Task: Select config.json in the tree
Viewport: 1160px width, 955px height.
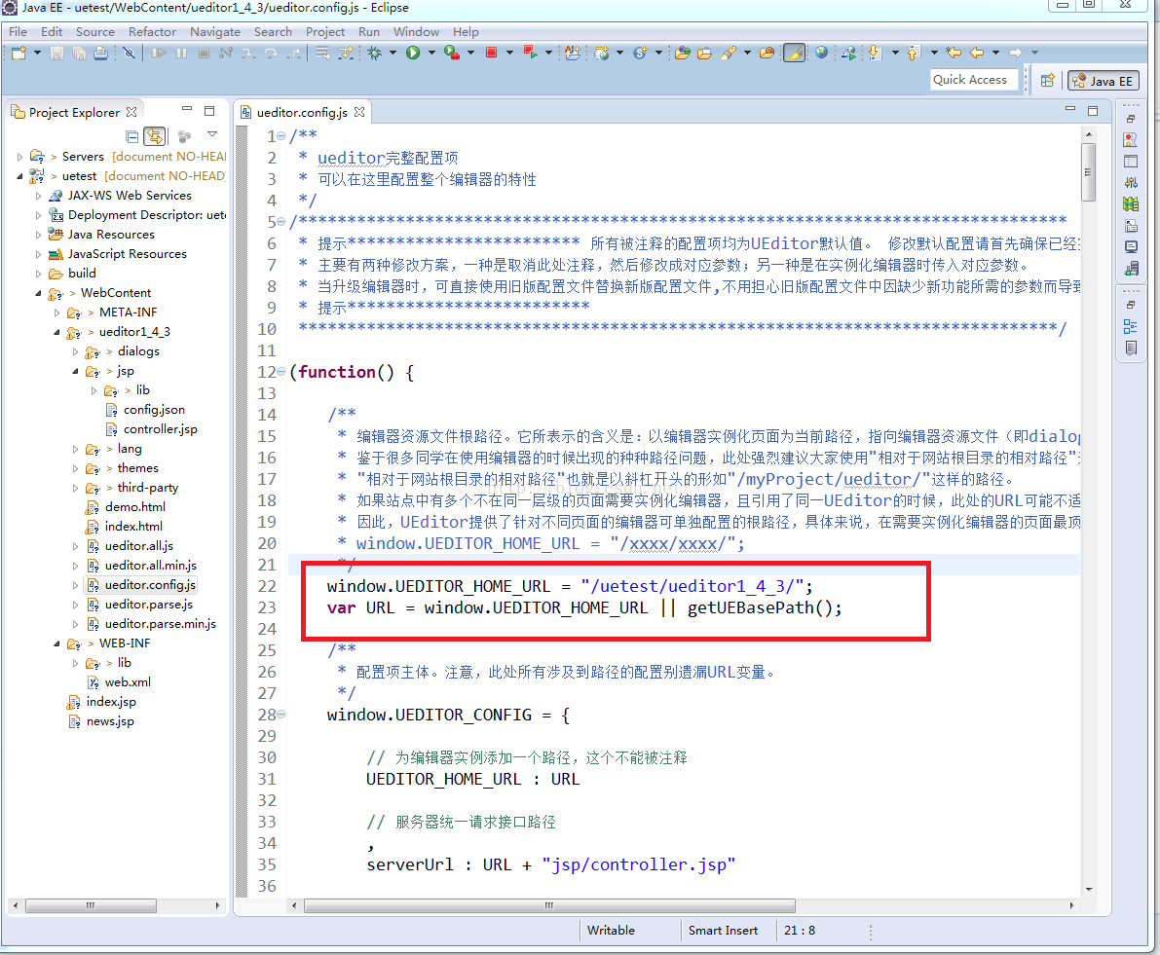Action: (145, 410)
